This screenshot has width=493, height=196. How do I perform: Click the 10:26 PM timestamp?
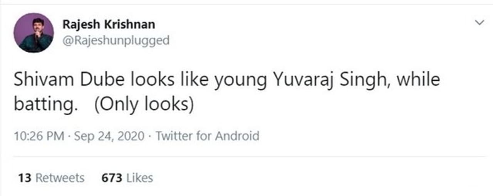coord(39,136)
